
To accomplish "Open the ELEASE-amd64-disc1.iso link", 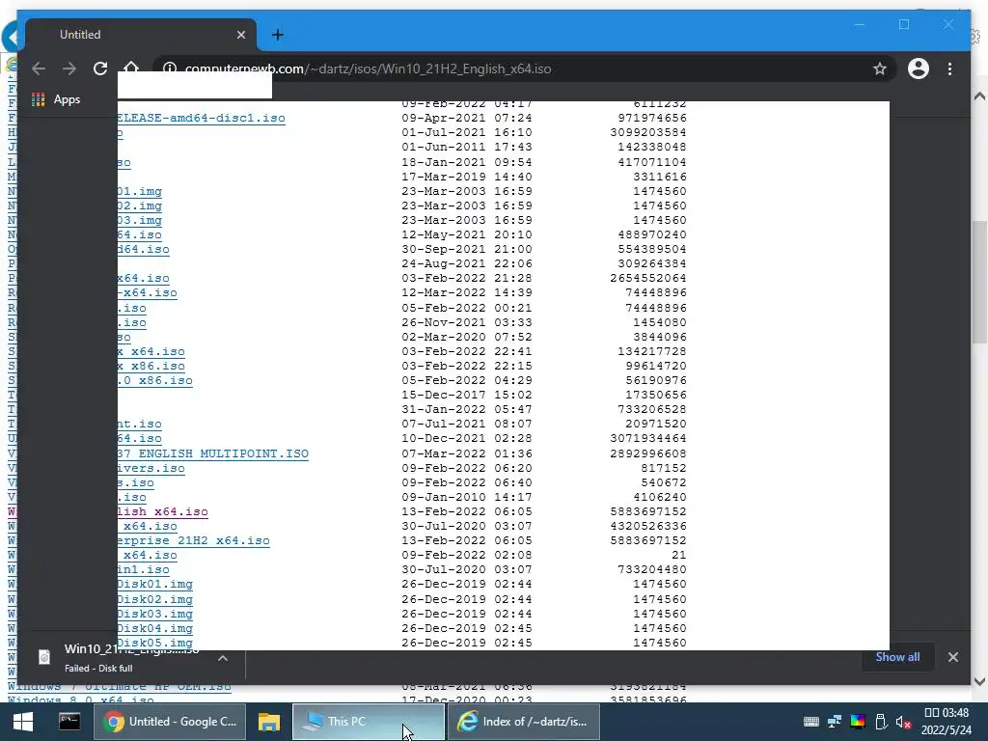I will [x=201, y=118].
